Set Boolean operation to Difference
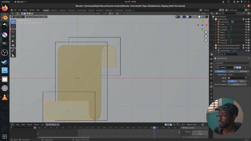The height and width of the screenshot is (141, 251). coord(243,71)
